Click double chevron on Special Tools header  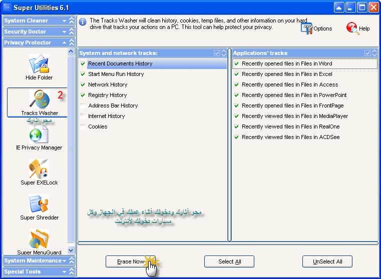click(x=72, y=271)
